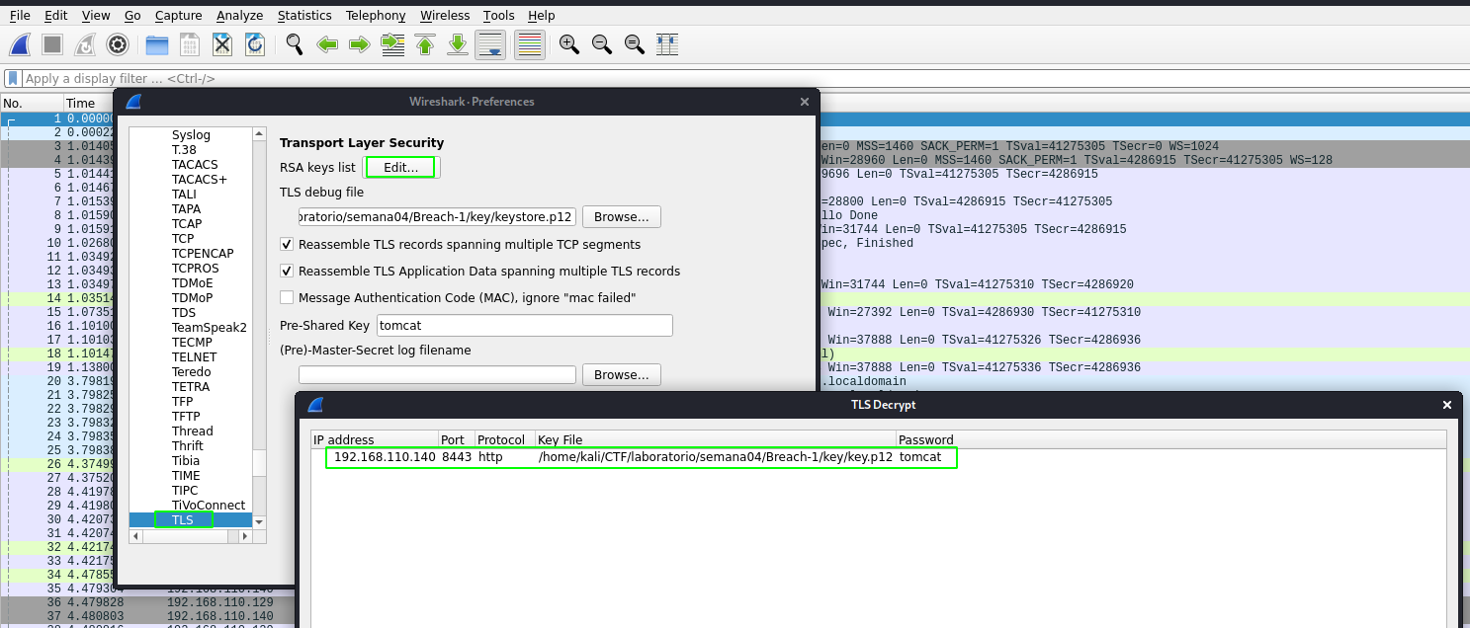This screenshot has height=628, width=1470.
Task: Click Edit button for RSA keys list
Action: coord(400,168)
